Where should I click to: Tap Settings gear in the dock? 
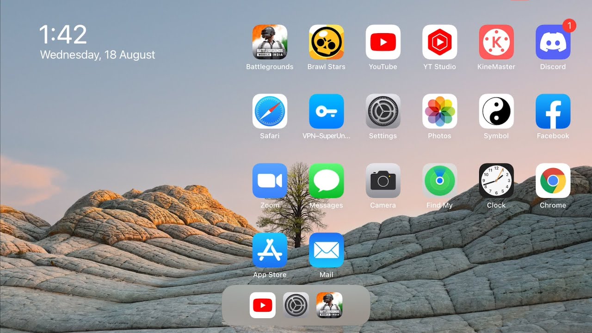296,305
